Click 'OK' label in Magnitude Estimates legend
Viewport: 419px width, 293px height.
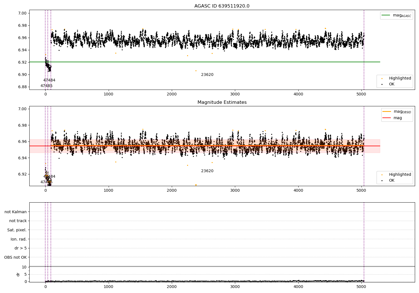[x=392, y=180]
